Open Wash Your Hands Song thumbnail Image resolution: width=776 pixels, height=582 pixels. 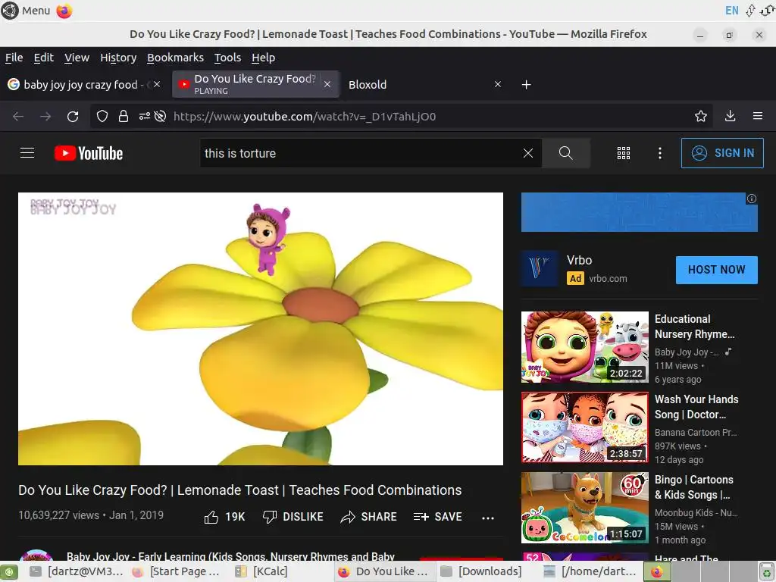click(585, 427)
